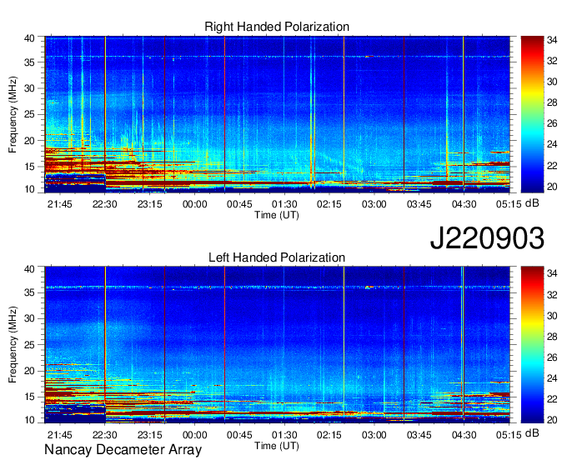The width and height of the screenshot is (567, 460).
Task: Click the 22:30 tick on bottom plot
Action: point(105,435)
